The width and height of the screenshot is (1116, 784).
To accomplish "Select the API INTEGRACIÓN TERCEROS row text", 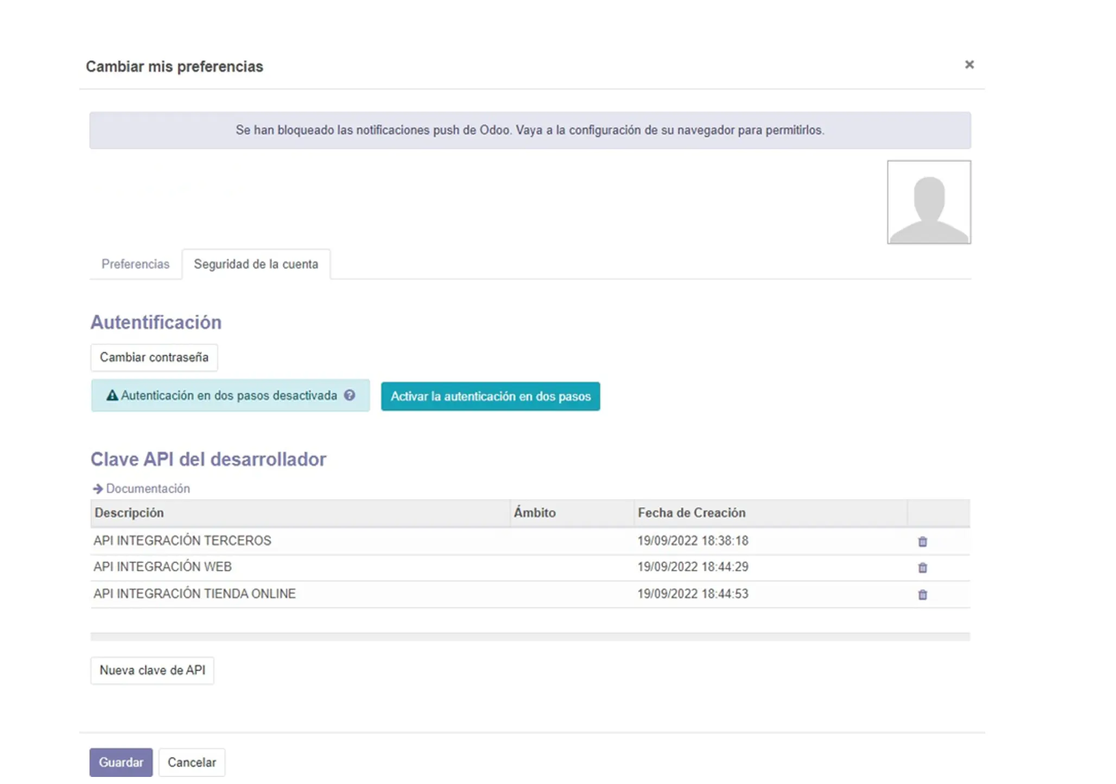I will point(182,541).
